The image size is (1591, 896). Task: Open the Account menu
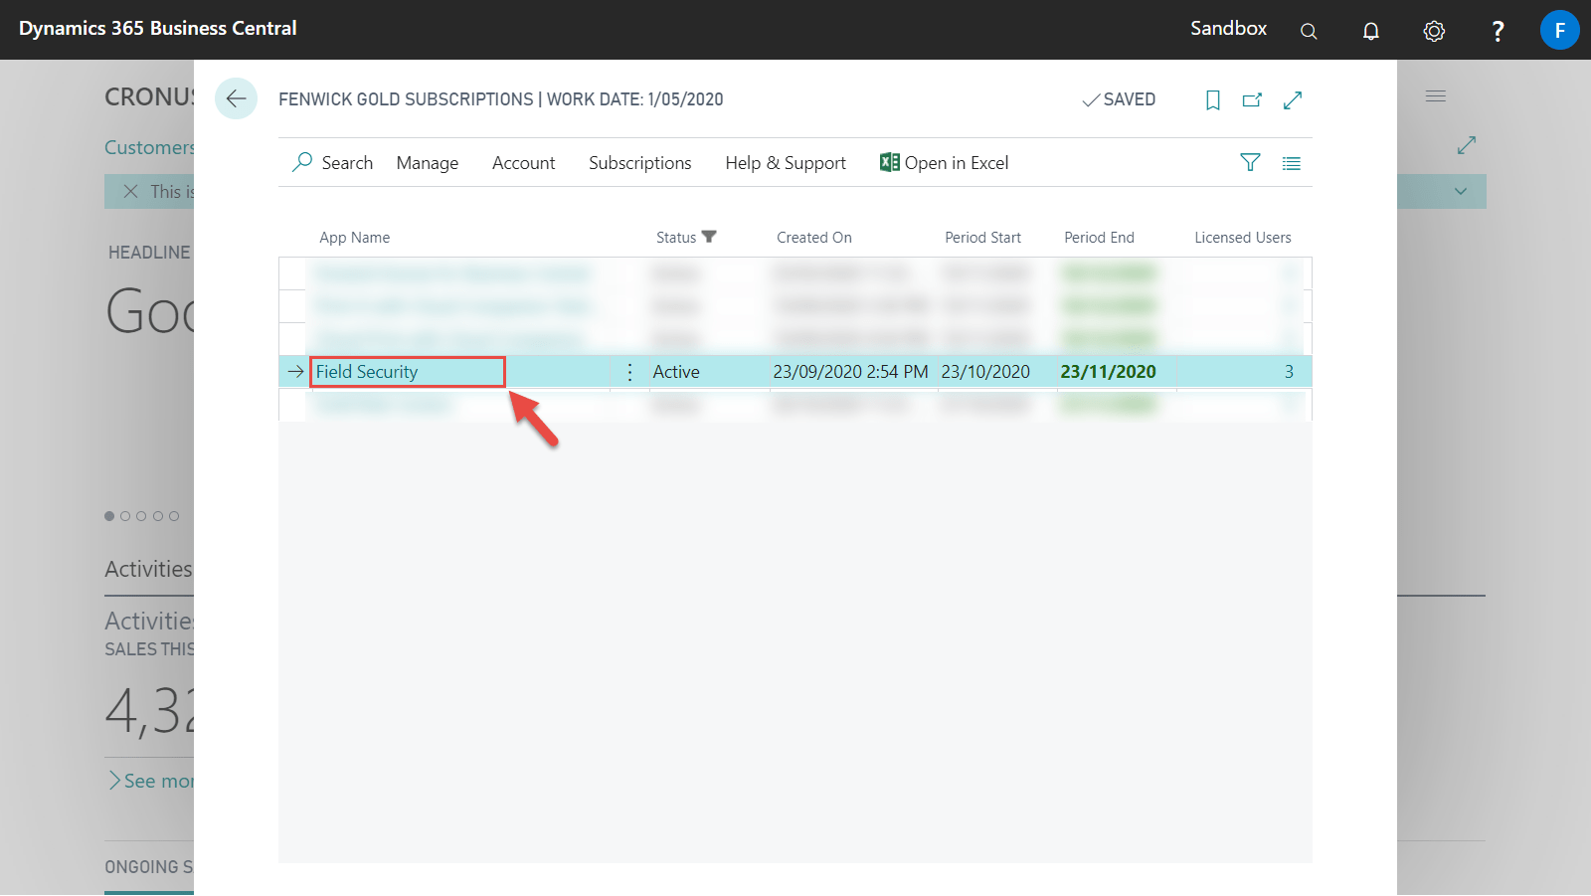point(523,163)
